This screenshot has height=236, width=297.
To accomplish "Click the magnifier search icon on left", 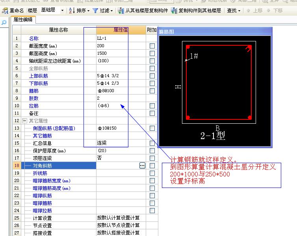I will point(4,22).
